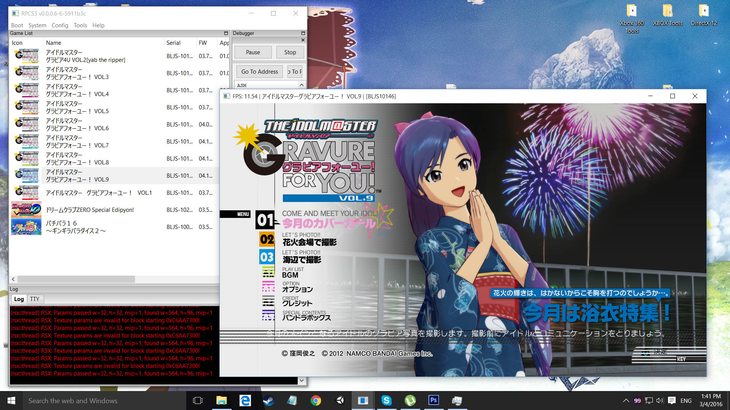This screenshot has width=730, height=410.
Task: Open File Explorer from taskbar
Action: click(221, 401)
